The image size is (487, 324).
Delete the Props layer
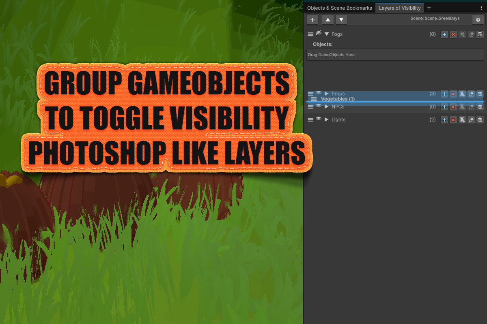[480, 94]
